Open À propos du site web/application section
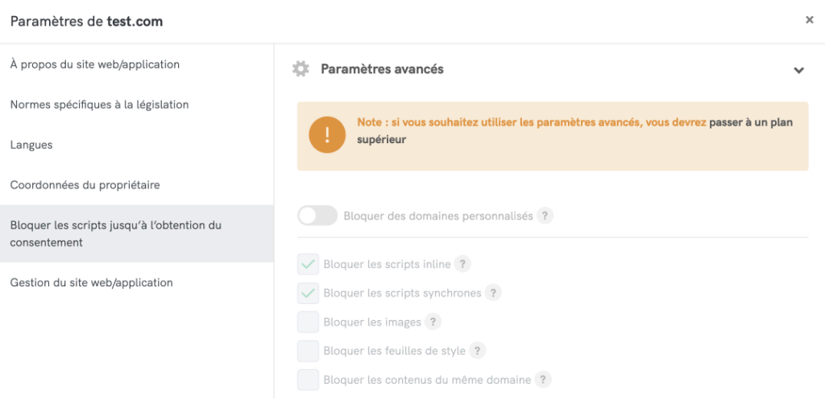Image resolution: width=825 pixels, height=399 pixels. (95, 64)
